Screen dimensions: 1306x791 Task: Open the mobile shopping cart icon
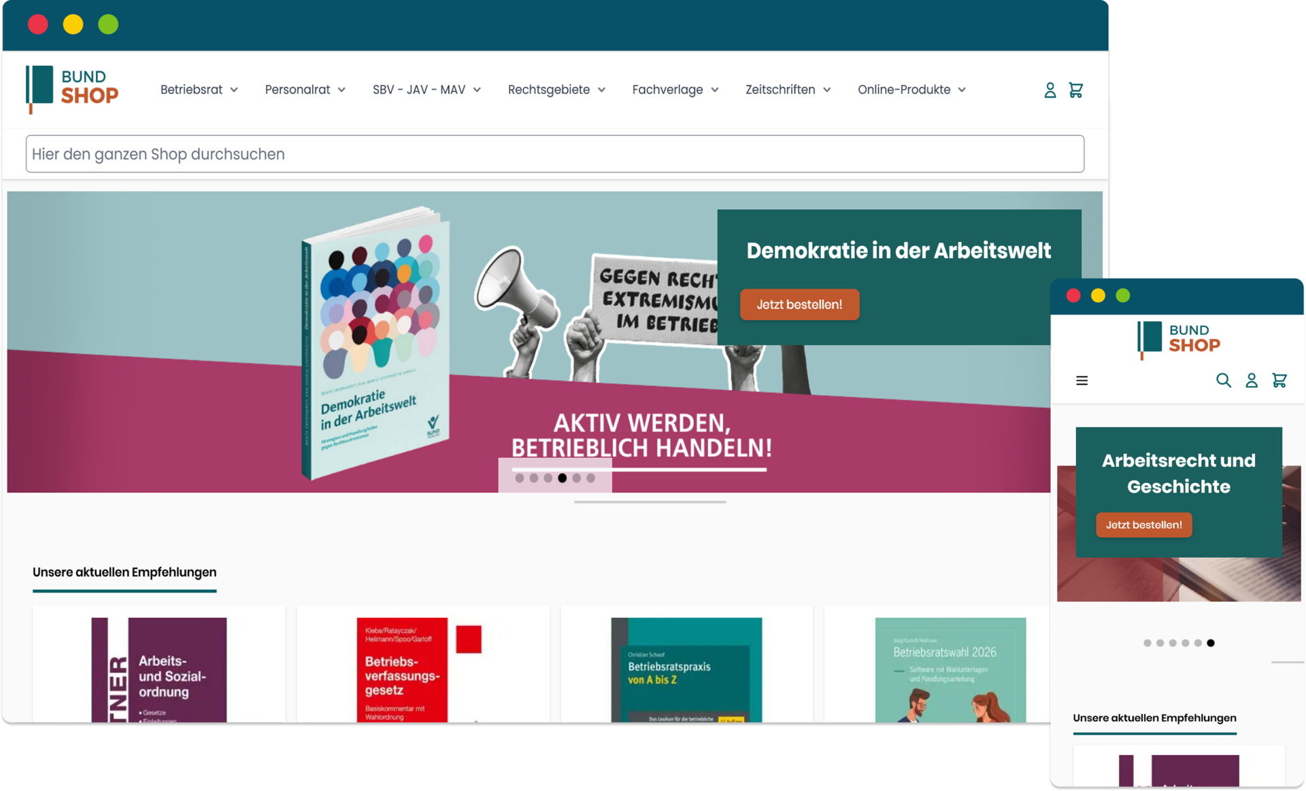click(x=1279, y=381)
